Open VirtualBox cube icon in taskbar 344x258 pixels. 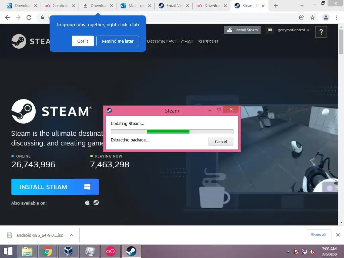pos(68,251)
